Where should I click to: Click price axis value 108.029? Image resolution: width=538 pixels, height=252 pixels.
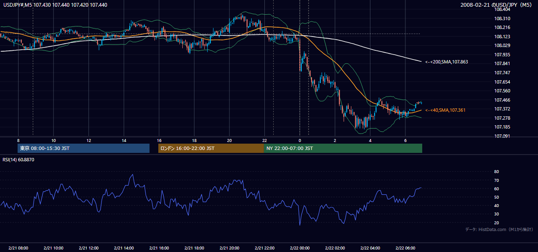tap(502, 45)
